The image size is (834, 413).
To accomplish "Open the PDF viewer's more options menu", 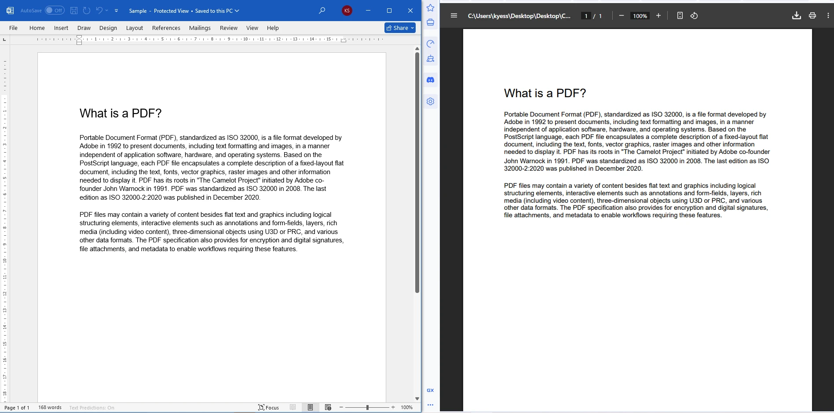I will [828, 16].
